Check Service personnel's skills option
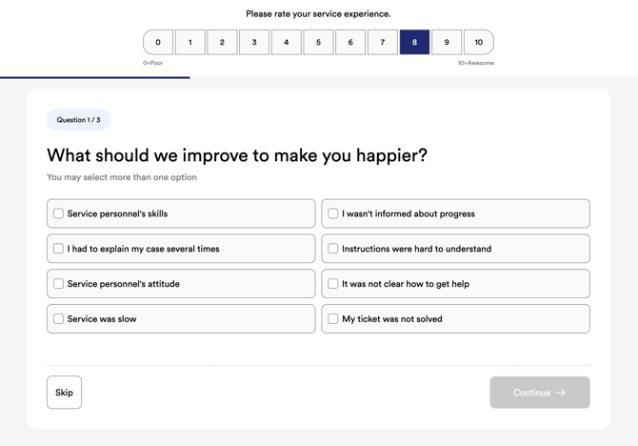 click(x=59, y=213)
